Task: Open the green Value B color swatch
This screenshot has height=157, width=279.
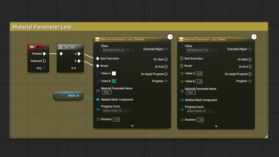Action: pyautogui.click(x=114, y=81)
